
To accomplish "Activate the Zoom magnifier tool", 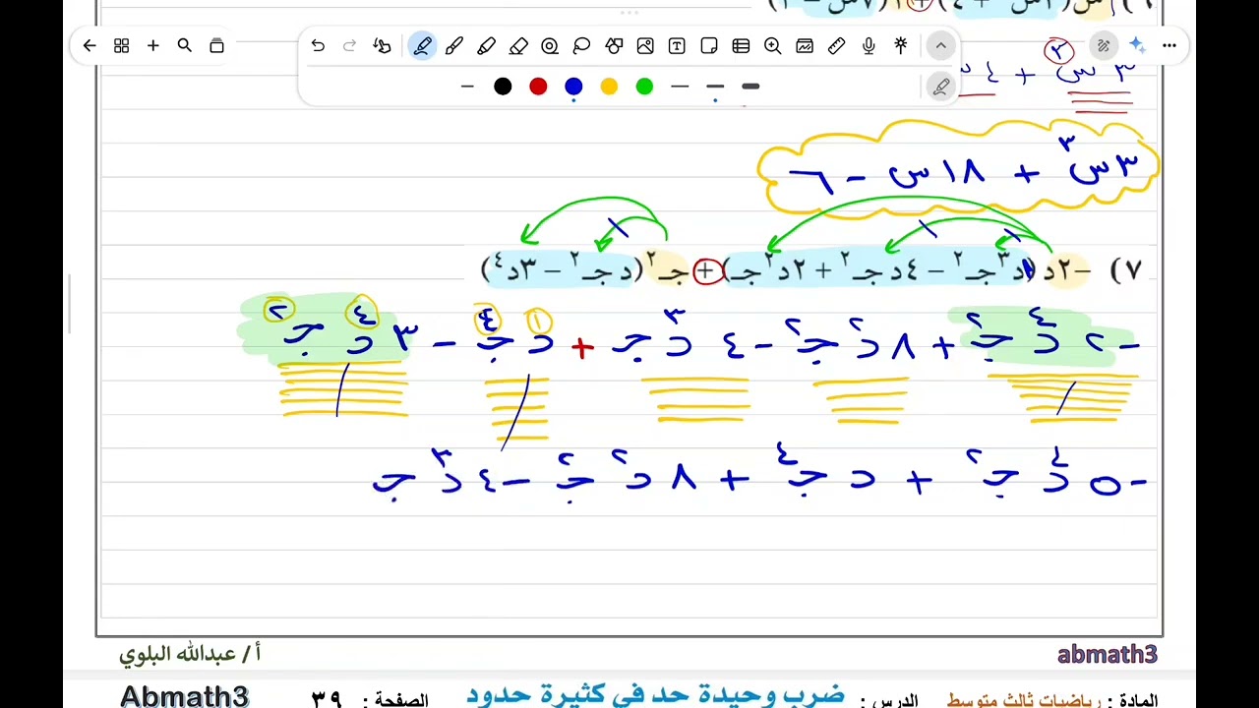I will pyautogui.click(x=772, y=45).
